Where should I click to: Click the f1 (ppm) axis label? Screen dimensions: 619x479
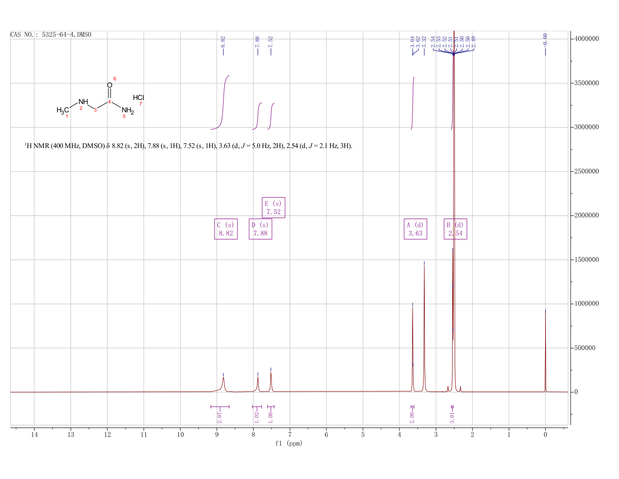click(288, 443)
